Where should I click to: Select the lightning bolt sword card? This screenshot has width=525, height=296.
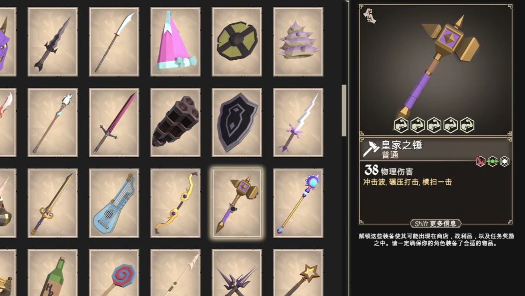pyautogui.click(x=298, y=122)
